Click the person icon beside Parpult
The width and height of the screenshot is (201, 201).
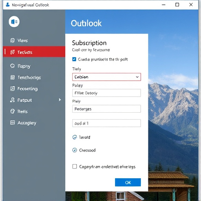coord(13,100)
